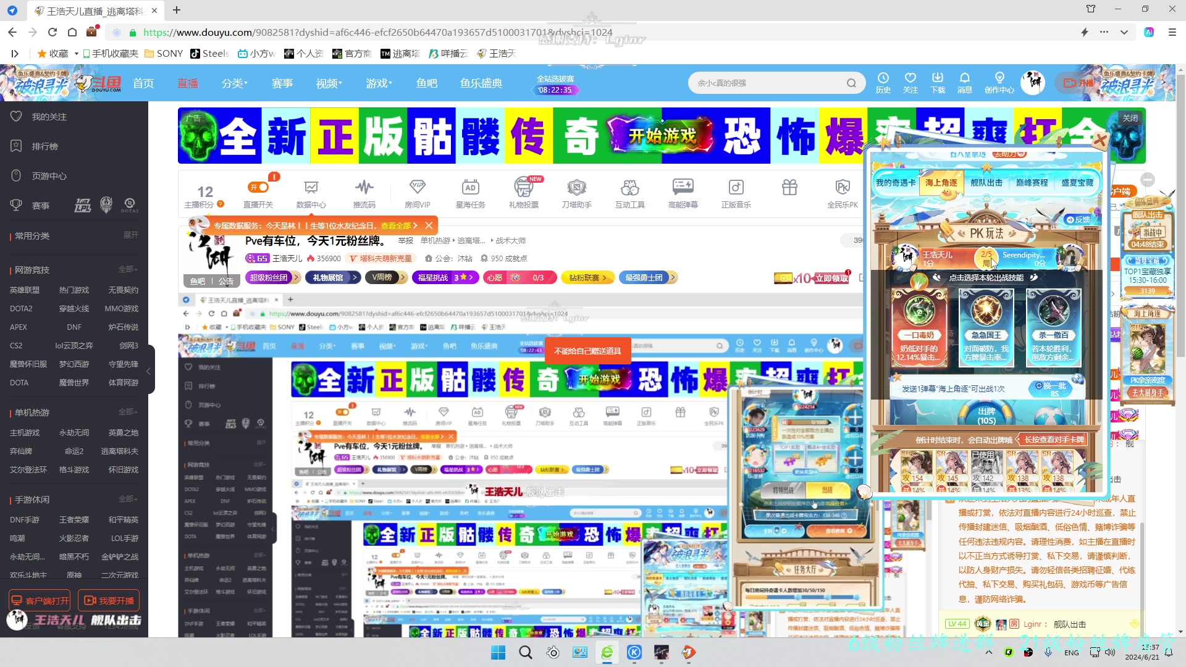Click 我要开播 button at sidebar bottom

[109, 600]
